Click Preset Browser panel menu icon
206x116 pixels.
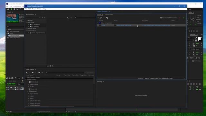(35, 70)
